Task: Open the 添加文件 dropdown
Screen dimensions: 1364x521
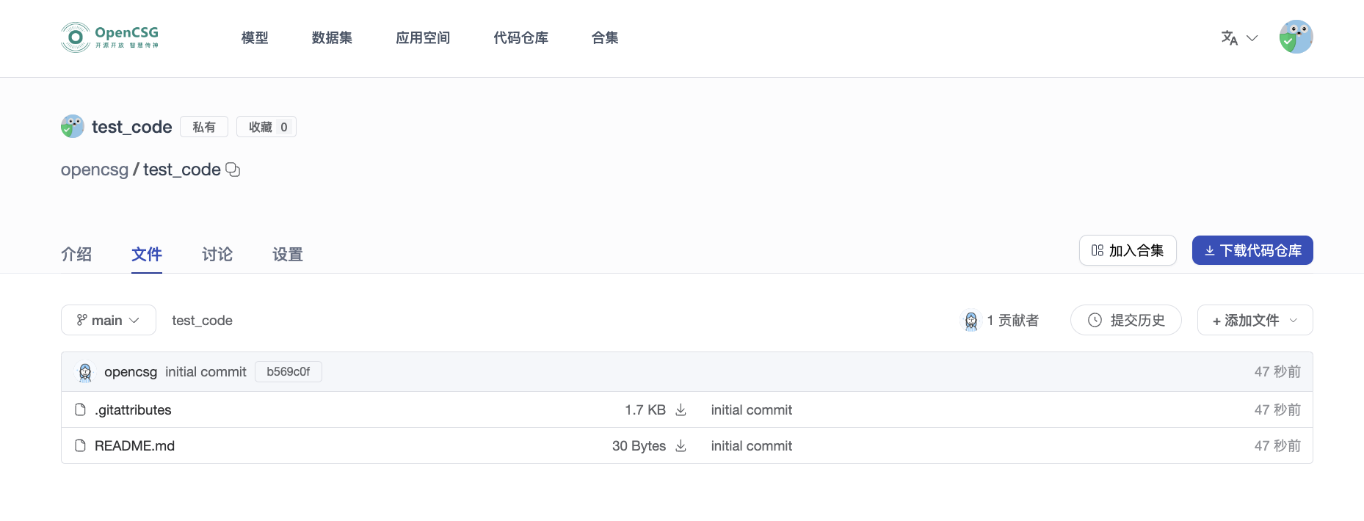Action: point(1255,320)
